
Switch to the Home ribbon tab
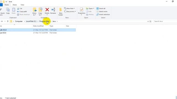(7, 5)
